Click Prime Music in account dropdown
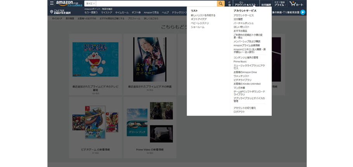The width and height of the screenshot is (353, 167). [240, 61]
